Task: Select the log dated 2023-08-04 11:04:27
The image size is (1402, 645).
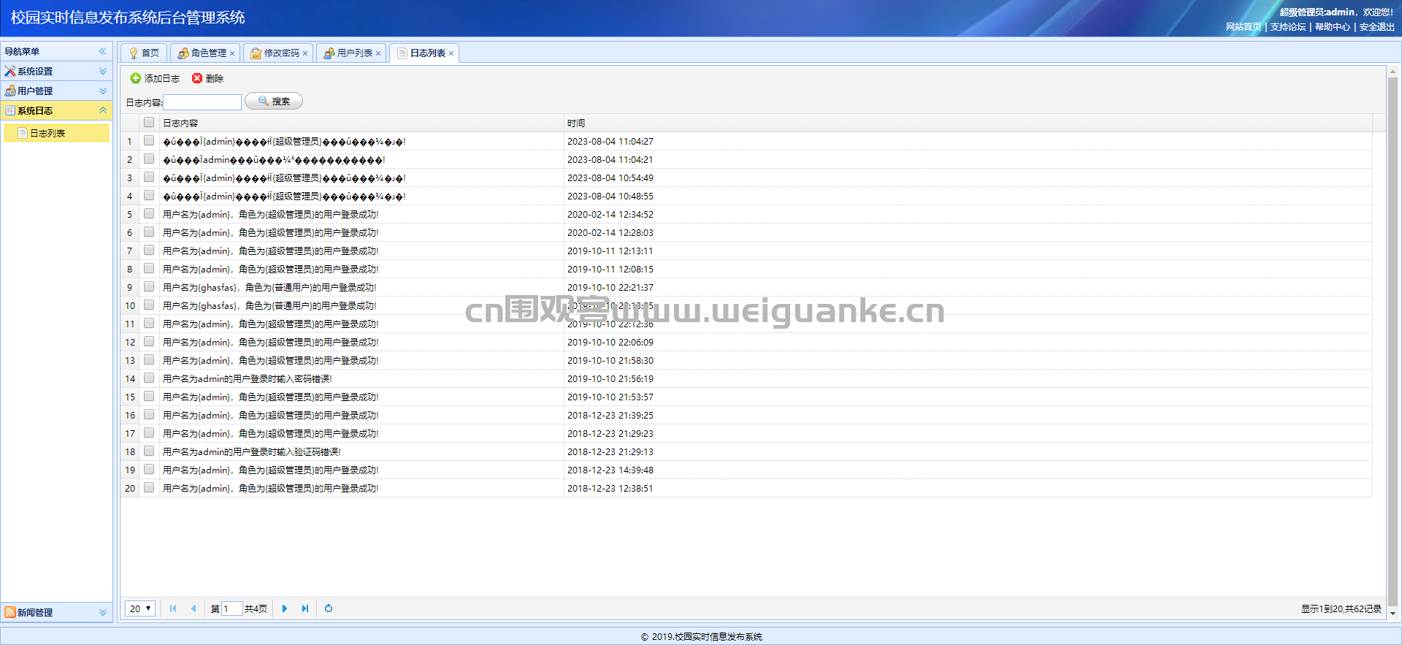Action: tap(610, 141)
